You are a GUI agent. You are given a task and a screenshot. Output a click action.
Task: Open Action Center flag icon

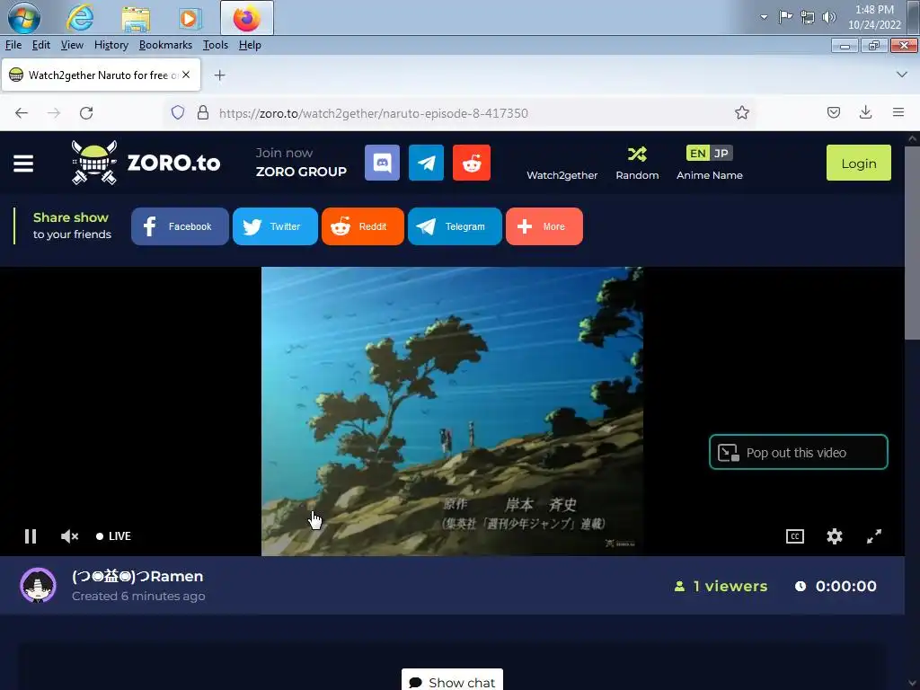point(785,17)
